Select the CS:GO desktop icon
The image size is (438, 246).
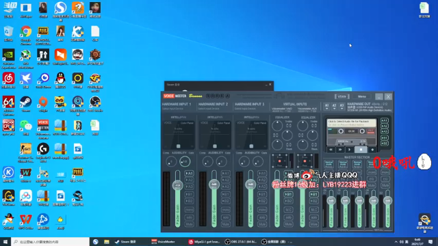tap(26, 152)
